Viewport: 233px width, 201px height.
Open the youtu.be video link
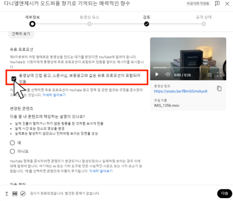pyautogui.click(x=180, y=91)
